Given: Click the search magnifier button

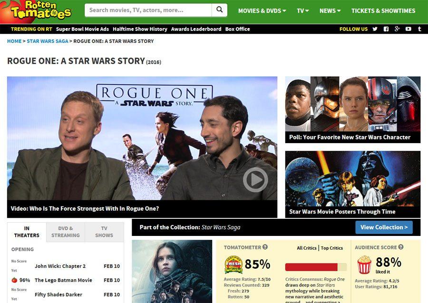Looking at the screenshot, I should 219,10.
